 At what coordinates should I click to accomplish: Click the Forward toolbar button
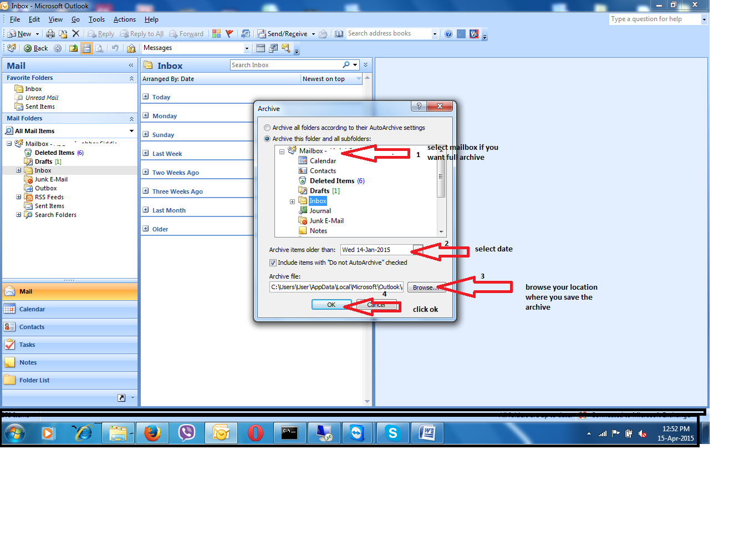[x=186, y=34]
